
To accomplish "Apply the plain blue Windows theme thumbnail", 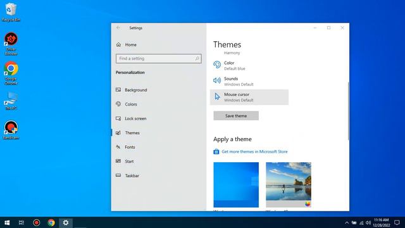I will [236, 184].
